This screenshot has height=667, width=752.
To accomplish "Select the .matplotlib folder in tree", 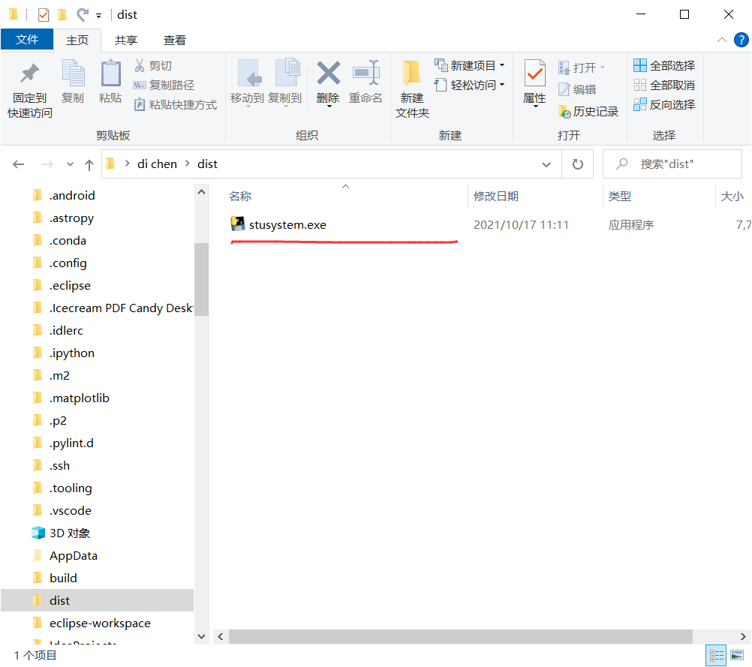I will [x=79, y=398].
